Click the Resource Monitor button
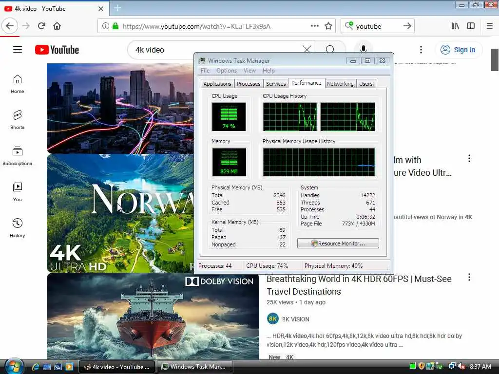The image size is (499, 374). pyautogui.click(x=338, y=243)
